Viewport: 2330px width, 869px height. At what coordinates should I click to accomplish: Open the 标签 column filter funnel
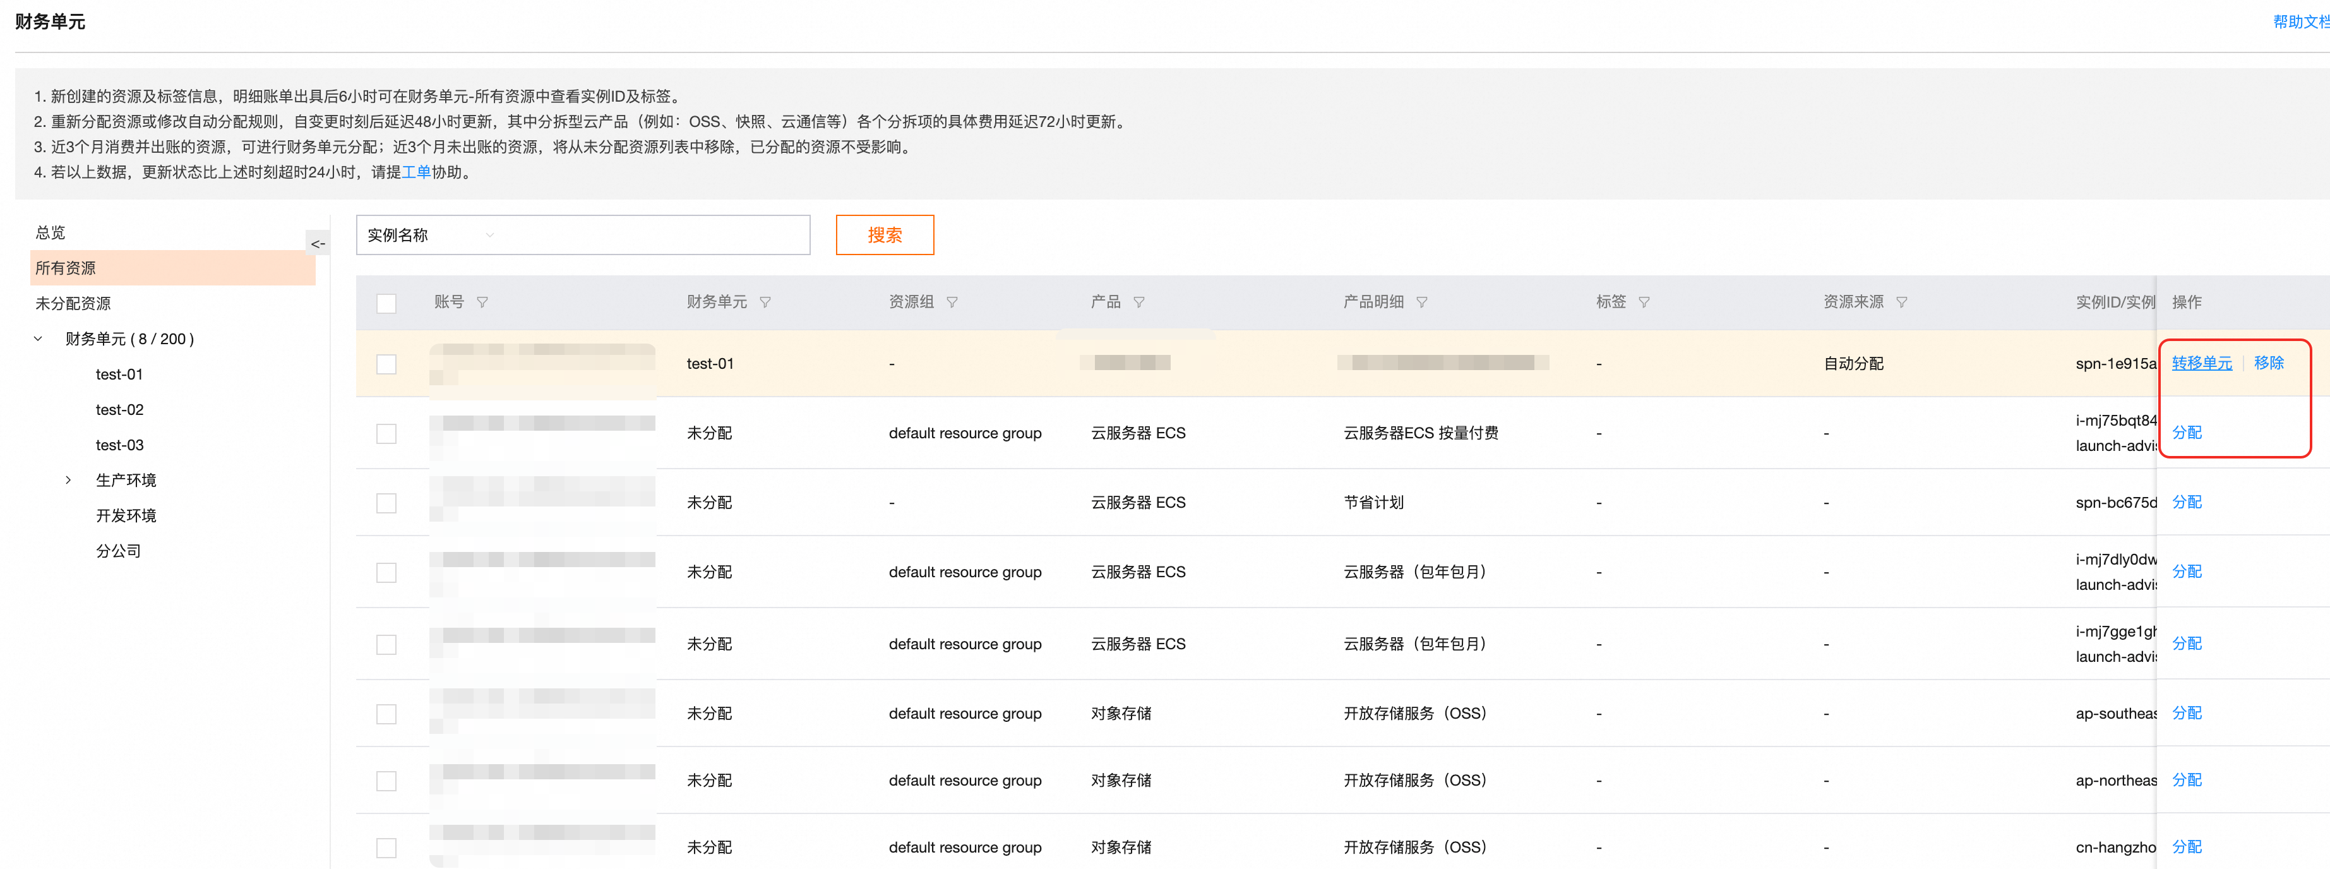pos(1644,302)
